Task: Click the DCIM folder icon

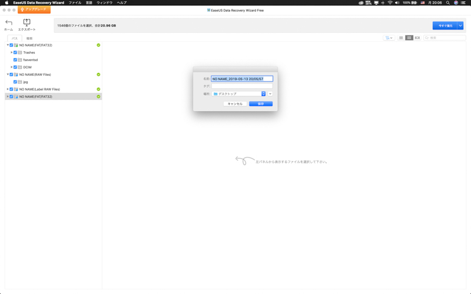Action: pyautogui.click(x=20, y=67)
